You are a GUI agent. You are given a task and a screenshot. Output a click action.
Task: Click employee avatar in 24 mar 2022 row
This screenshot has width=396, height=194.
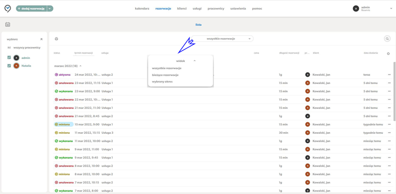coord(307,75)
